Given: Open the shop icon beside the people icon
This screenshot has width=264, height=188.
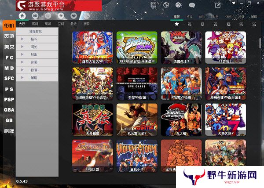Looking at the screenshot, I should point(48,16).
